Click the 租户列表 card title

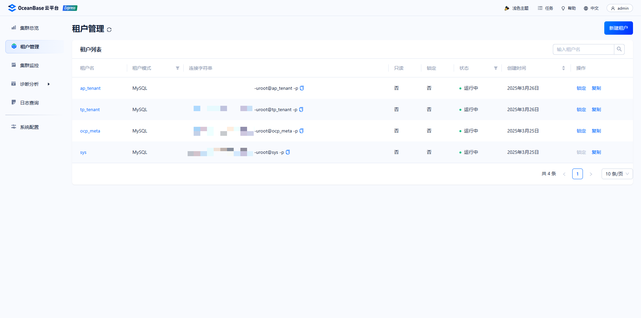point(91,49)
